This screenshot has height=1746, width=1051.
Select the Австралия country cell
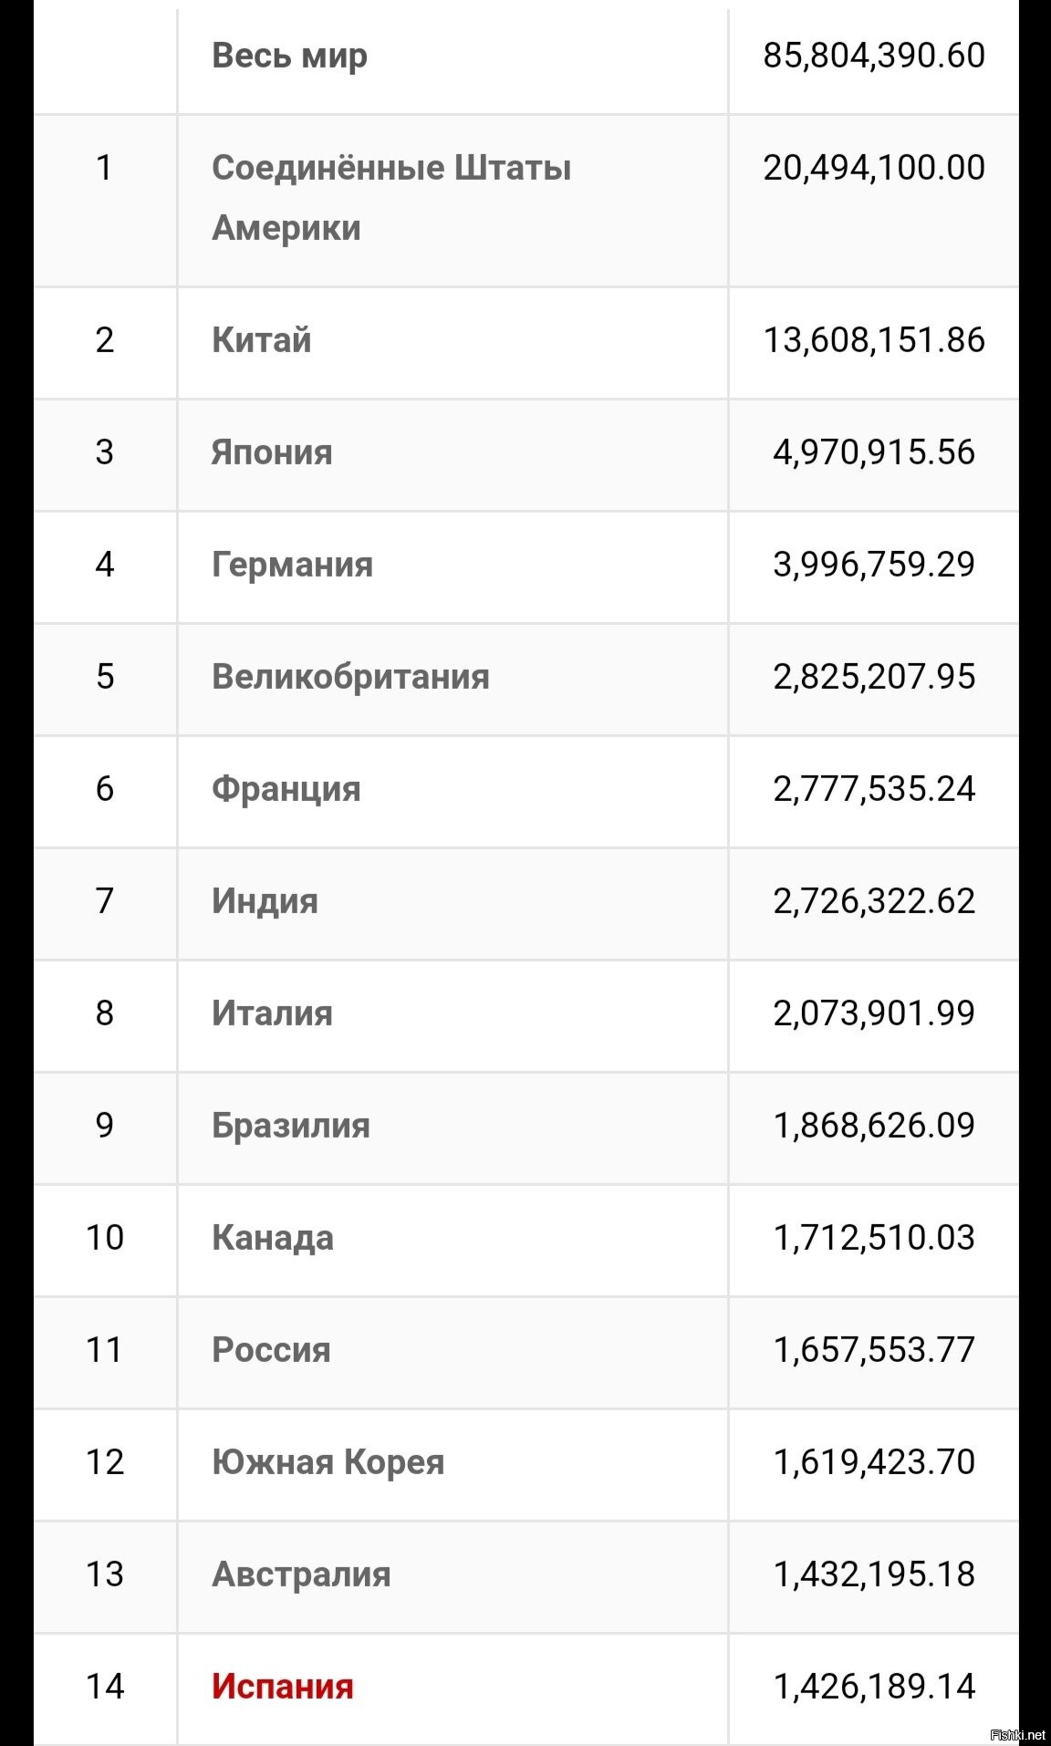pyautogui.click(x=301, y=1575)
